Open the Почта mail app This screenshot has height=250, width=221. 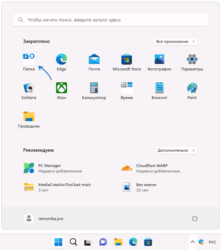click(x=94, y=62)
